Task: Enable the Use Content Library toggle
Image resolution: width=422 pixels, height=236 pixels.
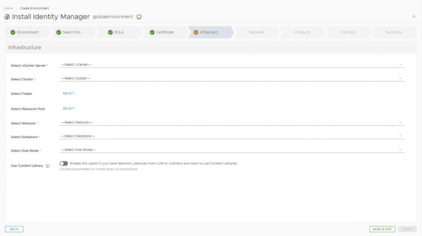Action: click(x=63, y=164)
